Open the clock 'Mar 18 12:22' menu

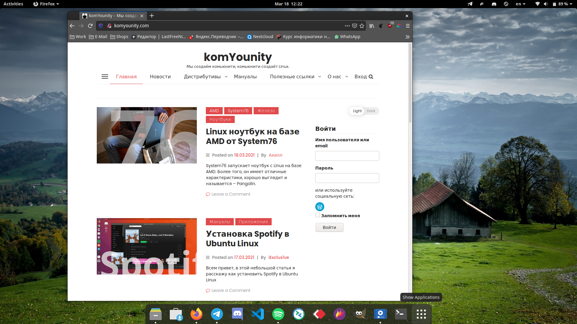pos(288,4)
